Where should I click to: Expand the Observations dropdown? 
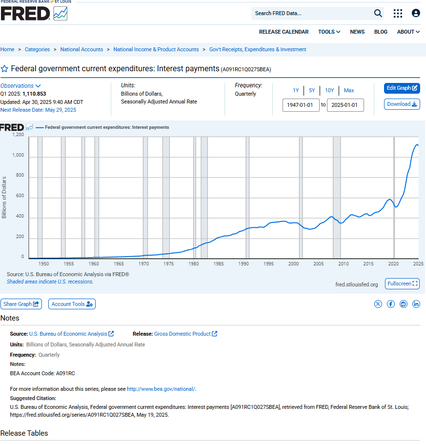pos(20,86)
